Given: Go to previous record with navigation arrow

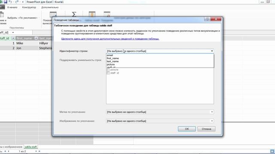Looking at the screenshot, I should [x=9, y=151].
